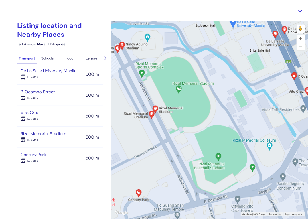Open the Report a map error link

pyautogui.click(x=293, y=214)
